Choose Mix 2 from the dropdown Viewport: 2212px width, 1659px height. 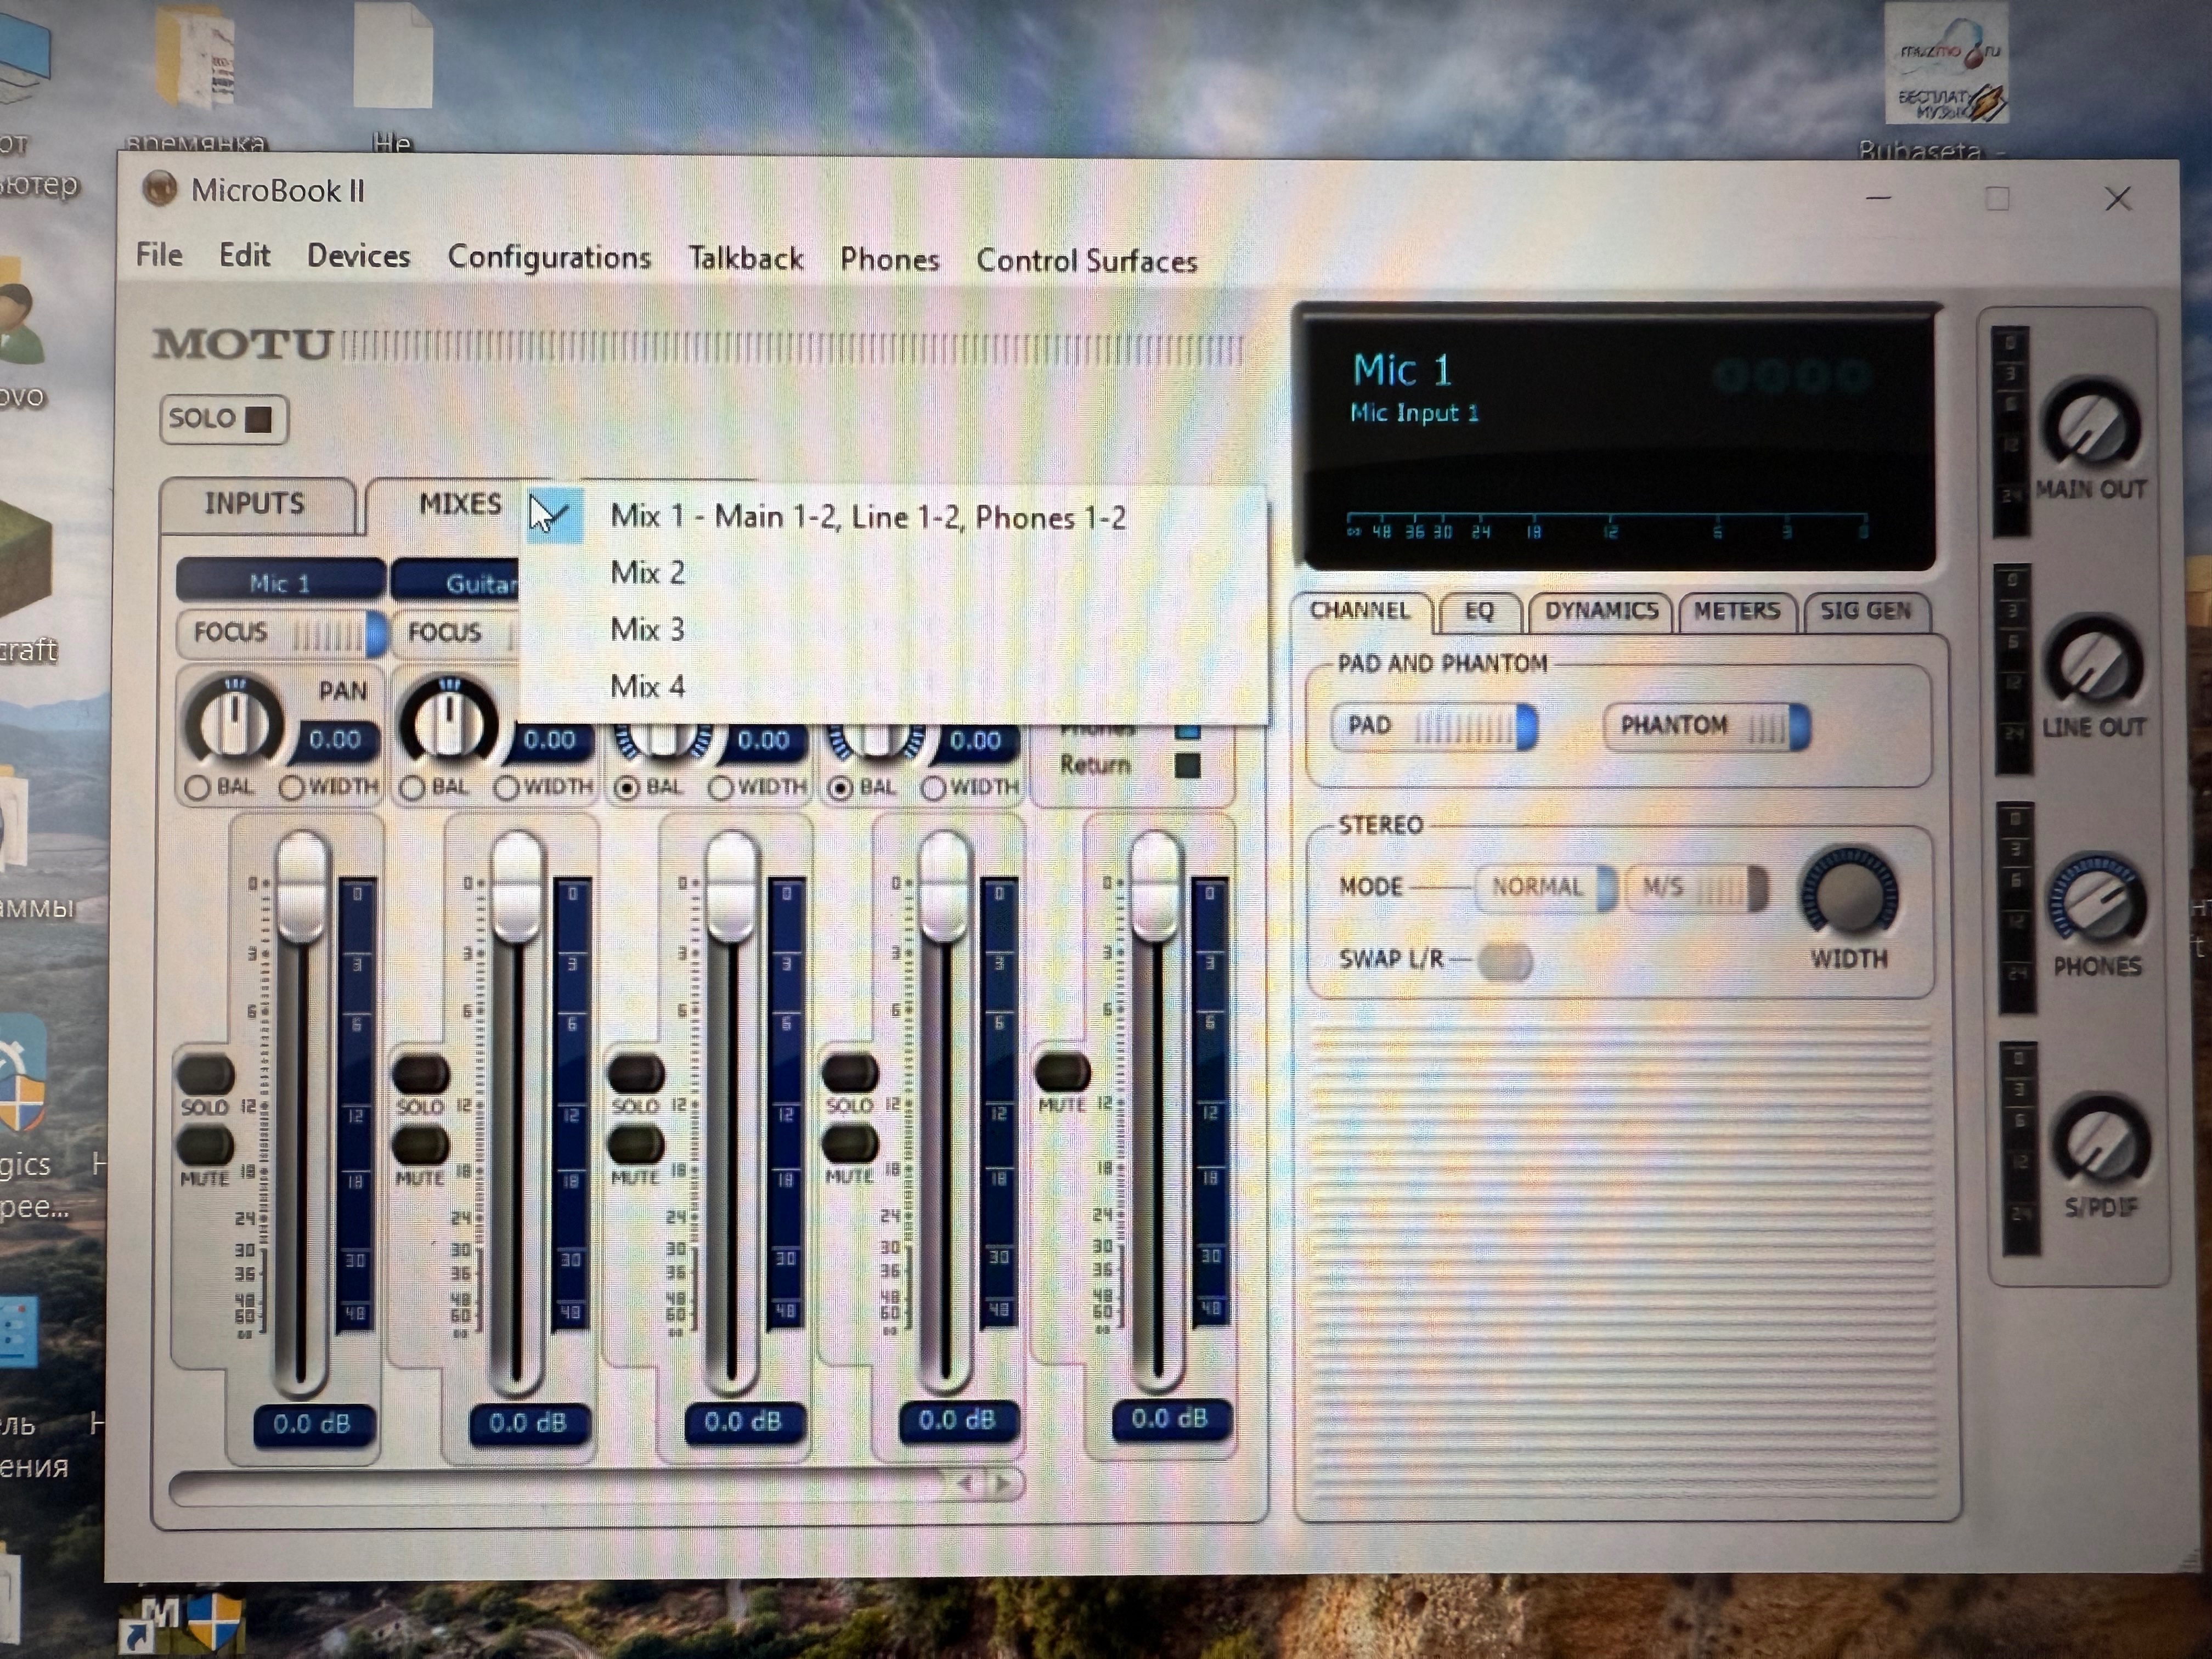point(647,573)
